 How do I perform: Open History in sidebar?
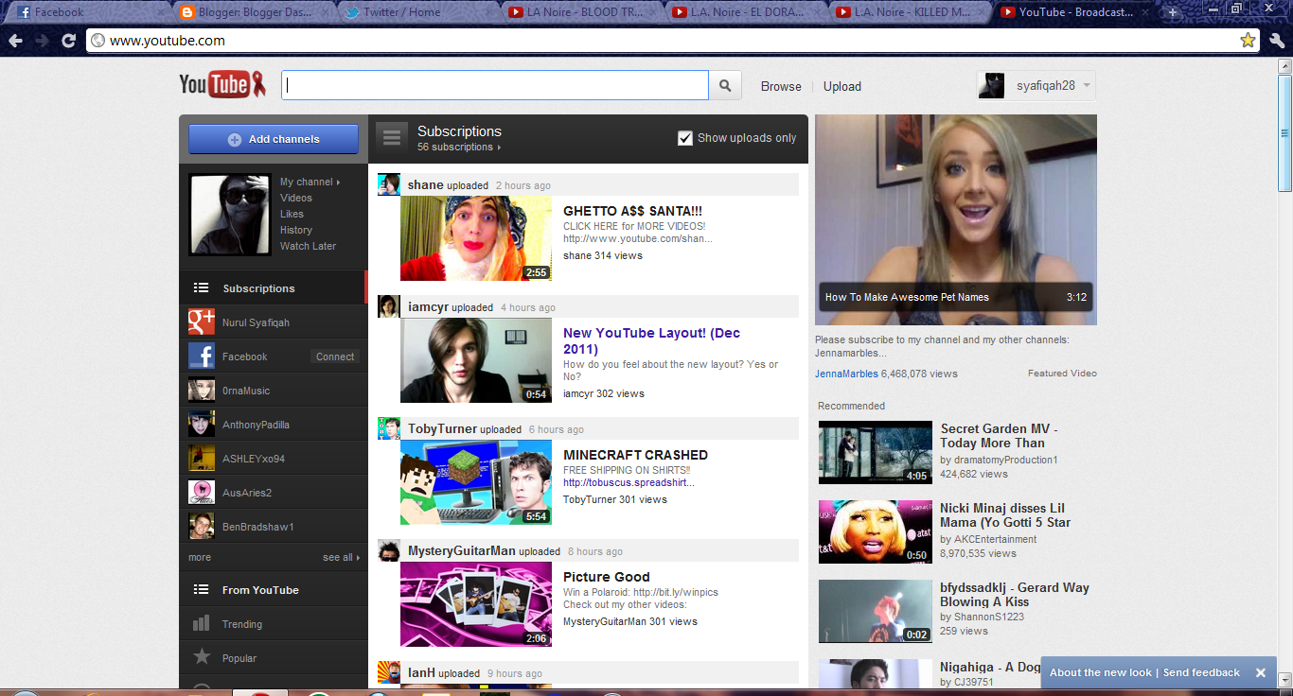coord(295,230)
